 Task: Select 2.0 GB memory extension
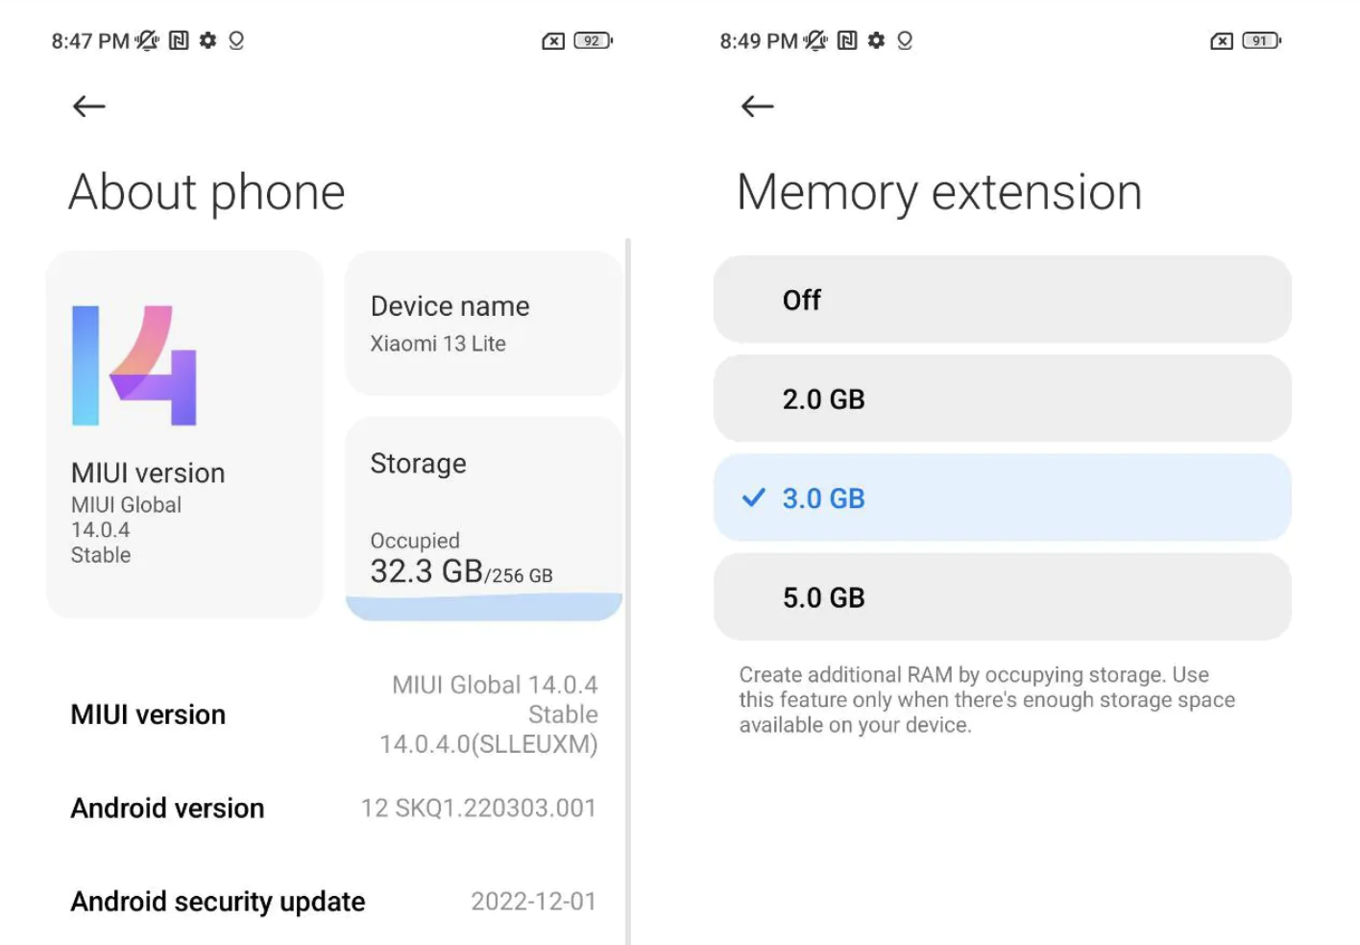1002,399
